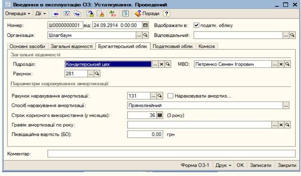Click magnifier icon beside Організація field

pos(146,35)
